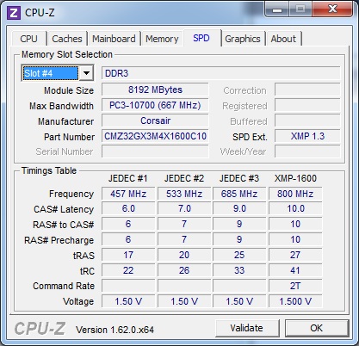Select CAS# Latency value 7.0

184,208
